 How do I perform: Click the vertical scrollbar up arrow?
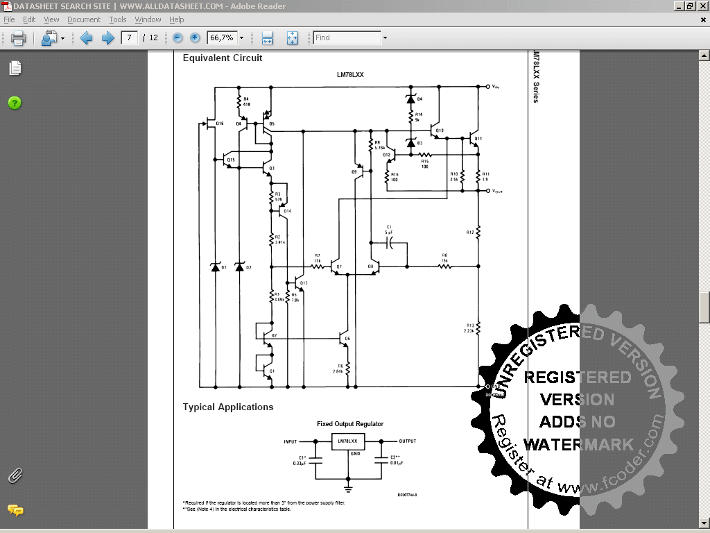tap(704, 56)
